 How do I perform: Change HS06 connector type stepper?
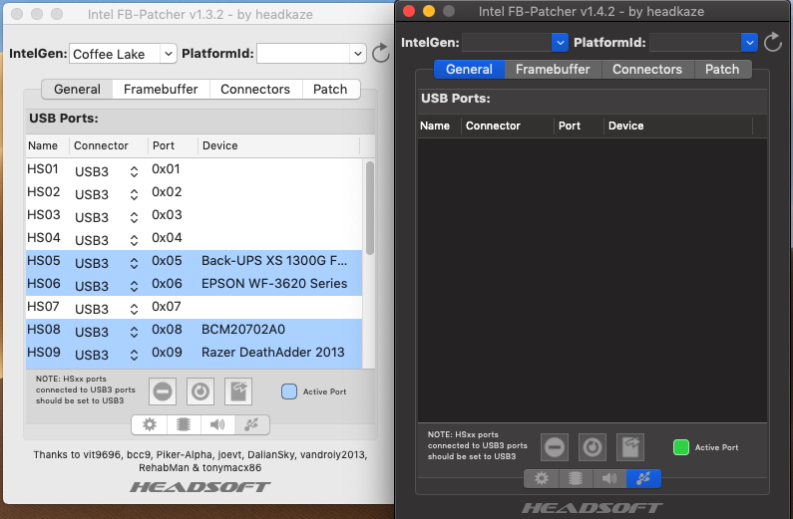point(134,286)
